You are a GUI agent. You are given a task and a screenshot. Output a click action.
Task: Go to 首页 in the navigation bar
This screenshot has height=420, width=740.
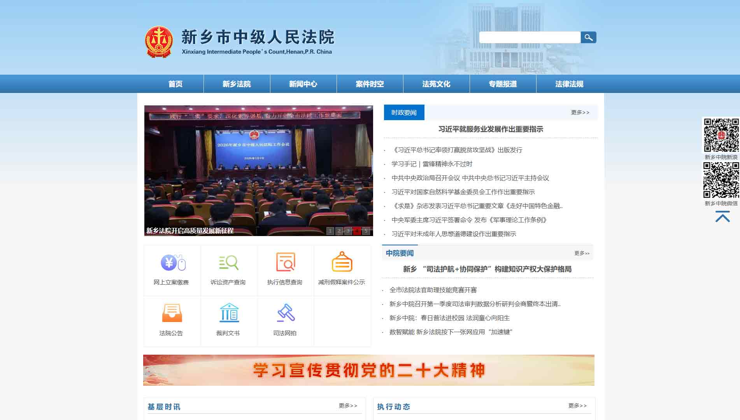click(175, 84)
